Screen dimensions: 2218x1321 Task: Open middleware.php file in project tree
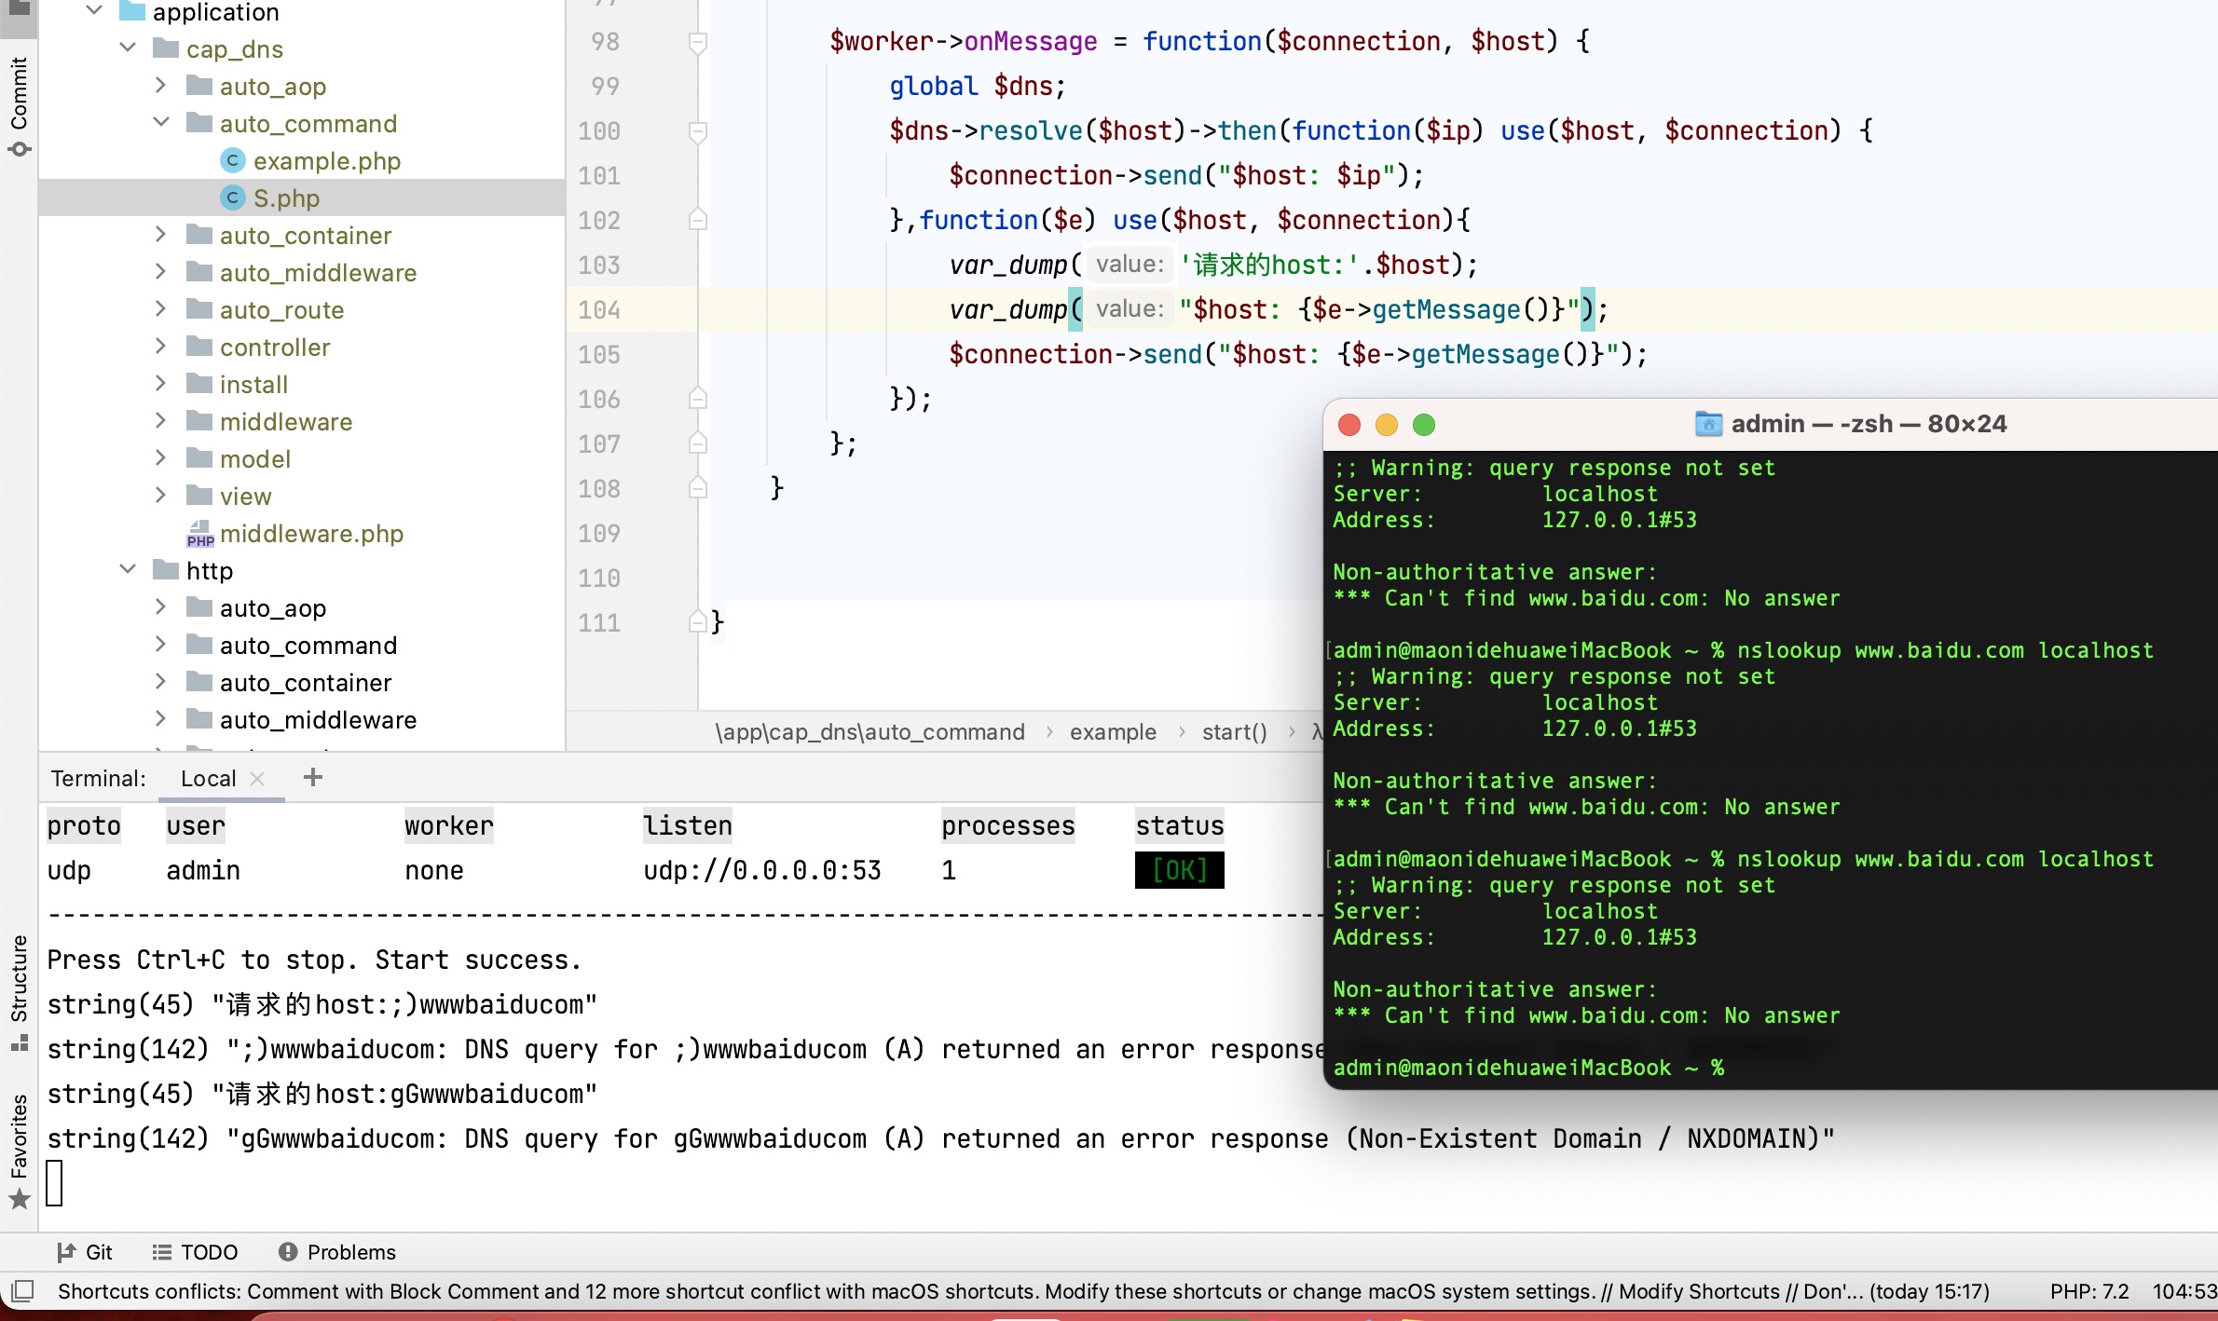[311, 534]
